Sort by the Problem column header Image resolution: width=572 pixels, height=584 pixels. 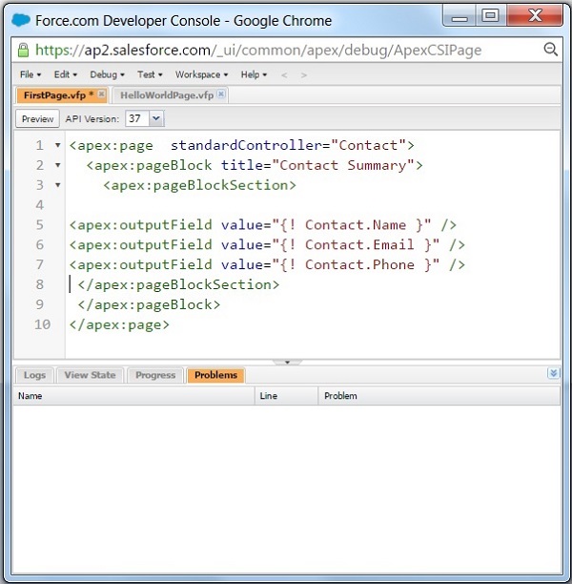[439, 396]
